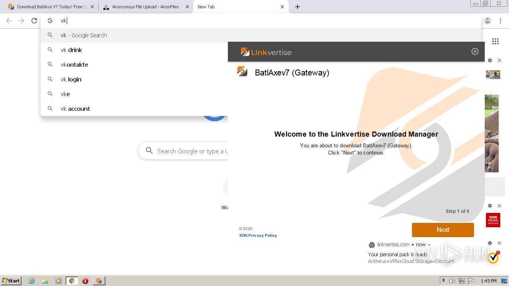Open the BBC News Breaking notification icon

(x=493, y=220)
